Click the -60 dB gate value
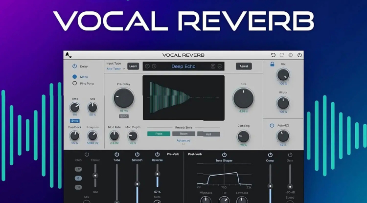367x203 pixels. [290, 192]
